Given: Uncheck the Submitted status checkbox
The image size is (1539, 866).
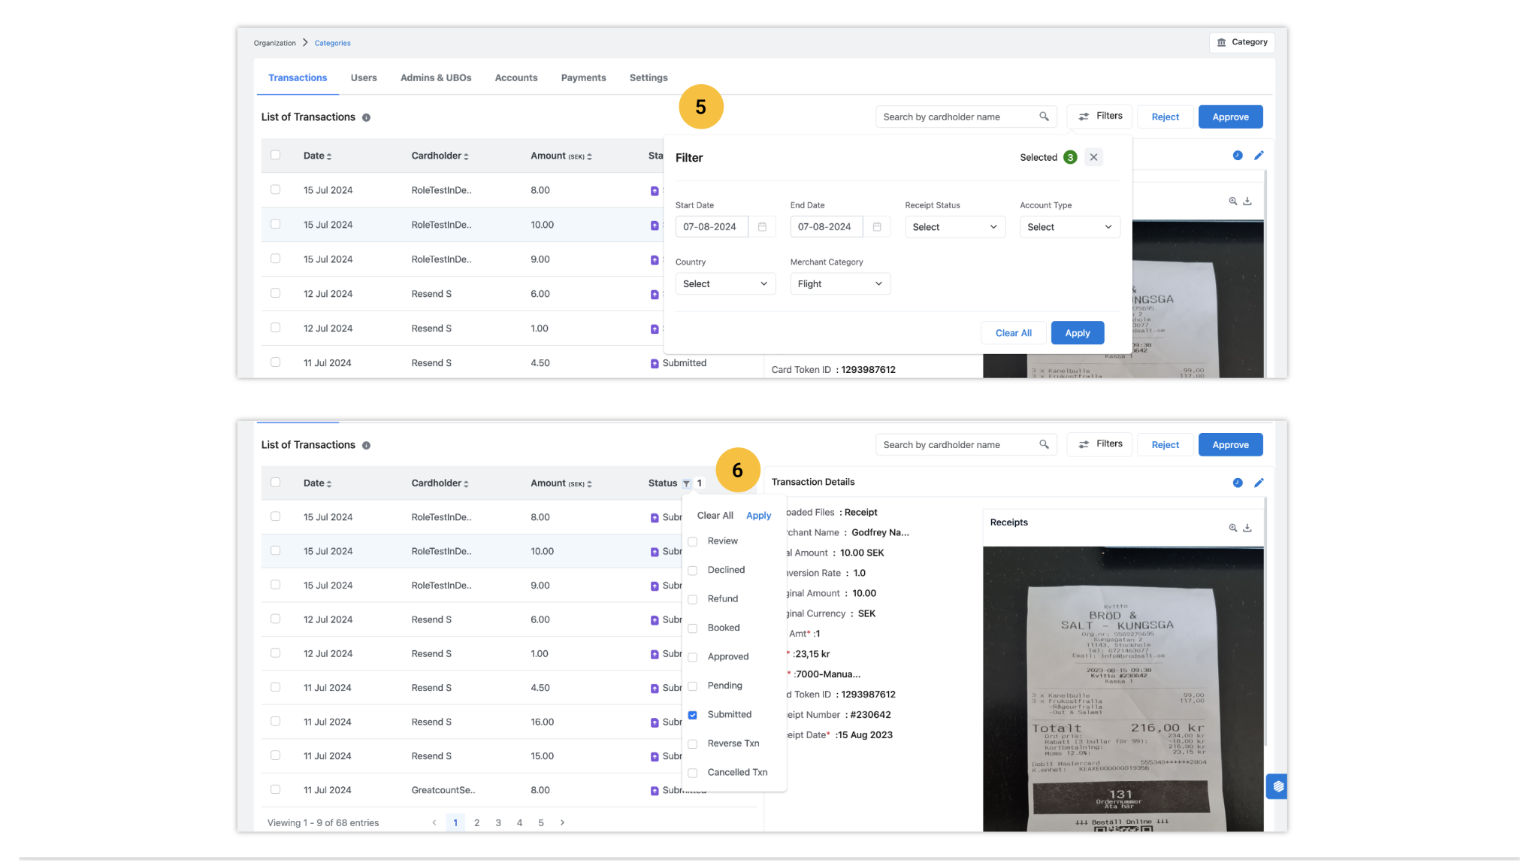Looking at the screenshot, I should tap(693, 715).
